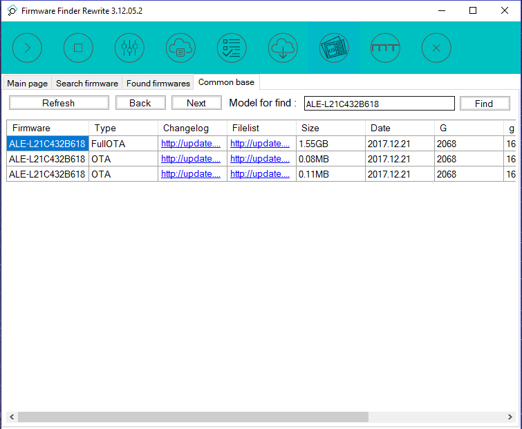Image resolution: width=522 pixels, height=429 pixels.
Task: Select firmware cell in the 0.08MB row
Action: click(x=48, y=159)
